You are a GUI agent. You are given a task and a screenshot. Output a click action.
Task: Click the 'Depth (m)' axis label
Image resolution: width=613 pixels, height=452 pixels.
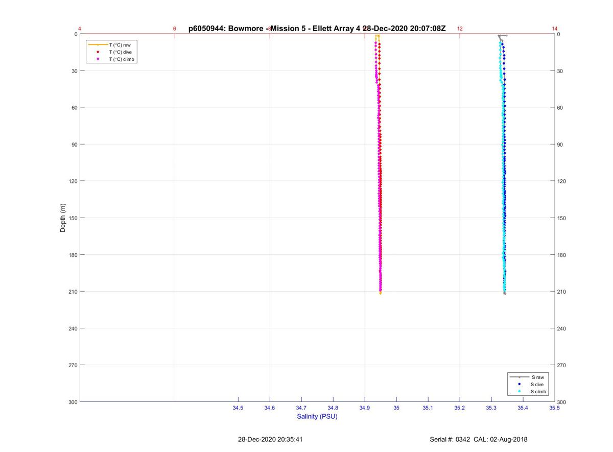click(x=63, y=218)
